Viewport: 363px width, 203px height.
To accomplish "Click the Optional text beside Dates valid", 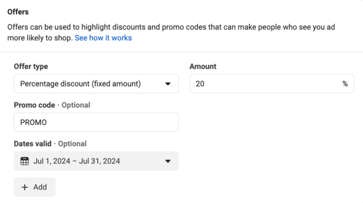I will [72, 144].
